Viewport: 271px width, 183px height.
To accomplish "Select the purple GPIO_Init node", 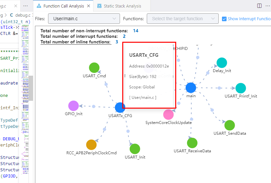I will click(74, 106).
